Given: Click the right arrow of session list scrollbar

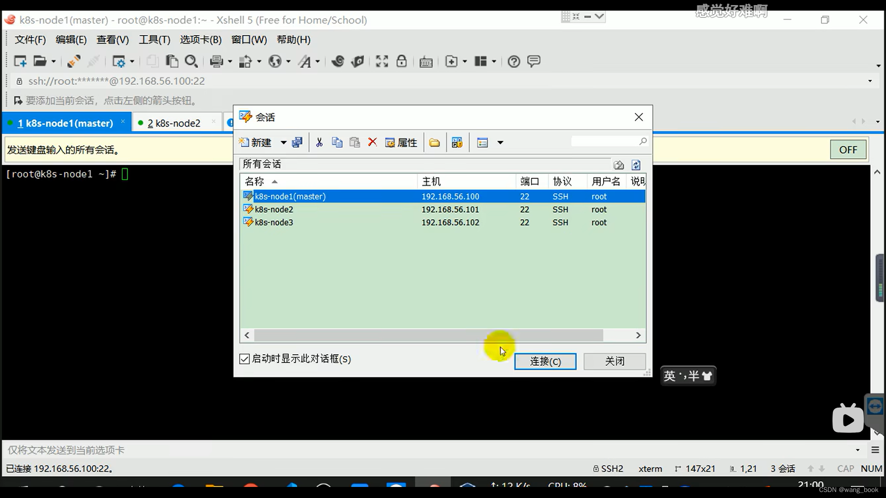Looking at the screenshot, I should (x=639, y=335).
